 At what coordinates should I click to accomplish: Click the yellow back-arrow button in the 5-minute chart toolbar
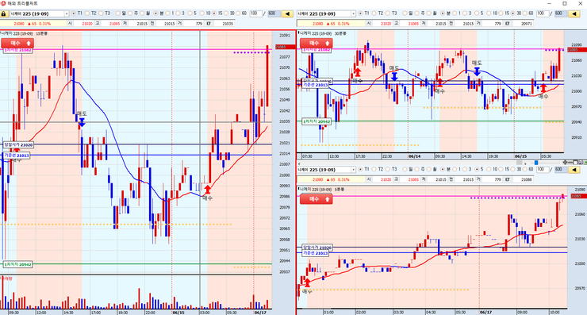(x=574, y=170)
